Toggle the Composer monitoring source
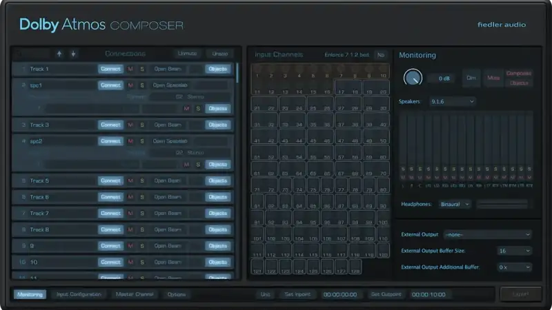552x310 pixels. (519, 73)
